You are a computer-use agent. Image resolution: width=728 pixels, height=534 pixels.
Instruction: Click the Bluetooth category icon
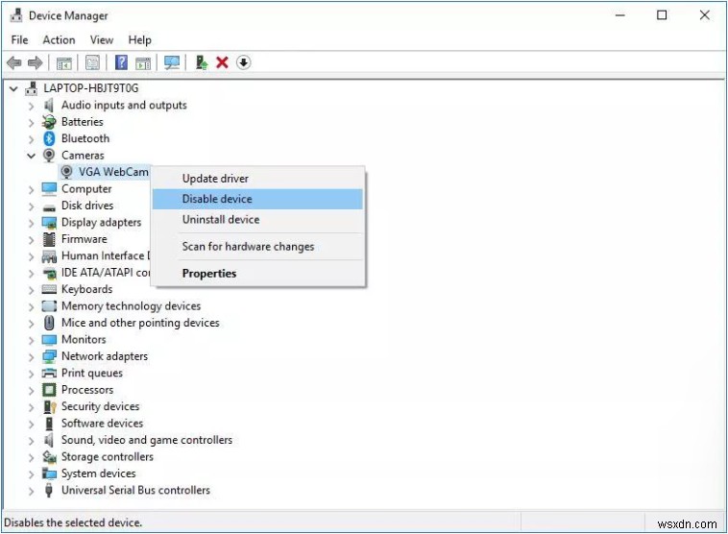click(x=49, y=138)
